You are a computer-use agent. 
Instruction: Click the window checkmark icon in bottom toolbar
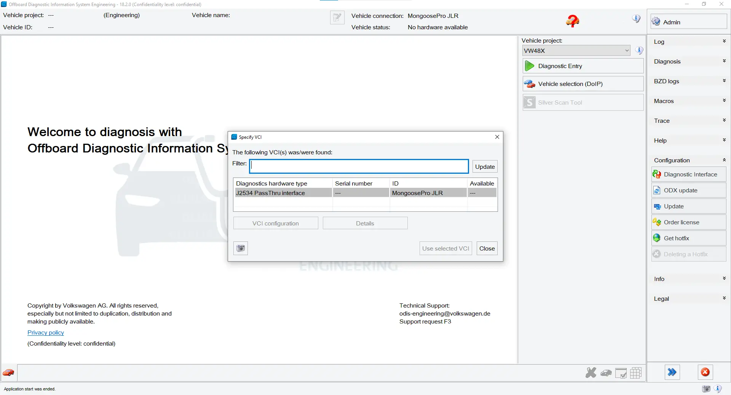(x=621, y=373)
